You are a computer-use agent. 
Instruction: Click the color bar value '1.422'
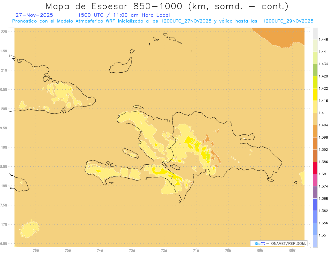[x=324, y=88]
